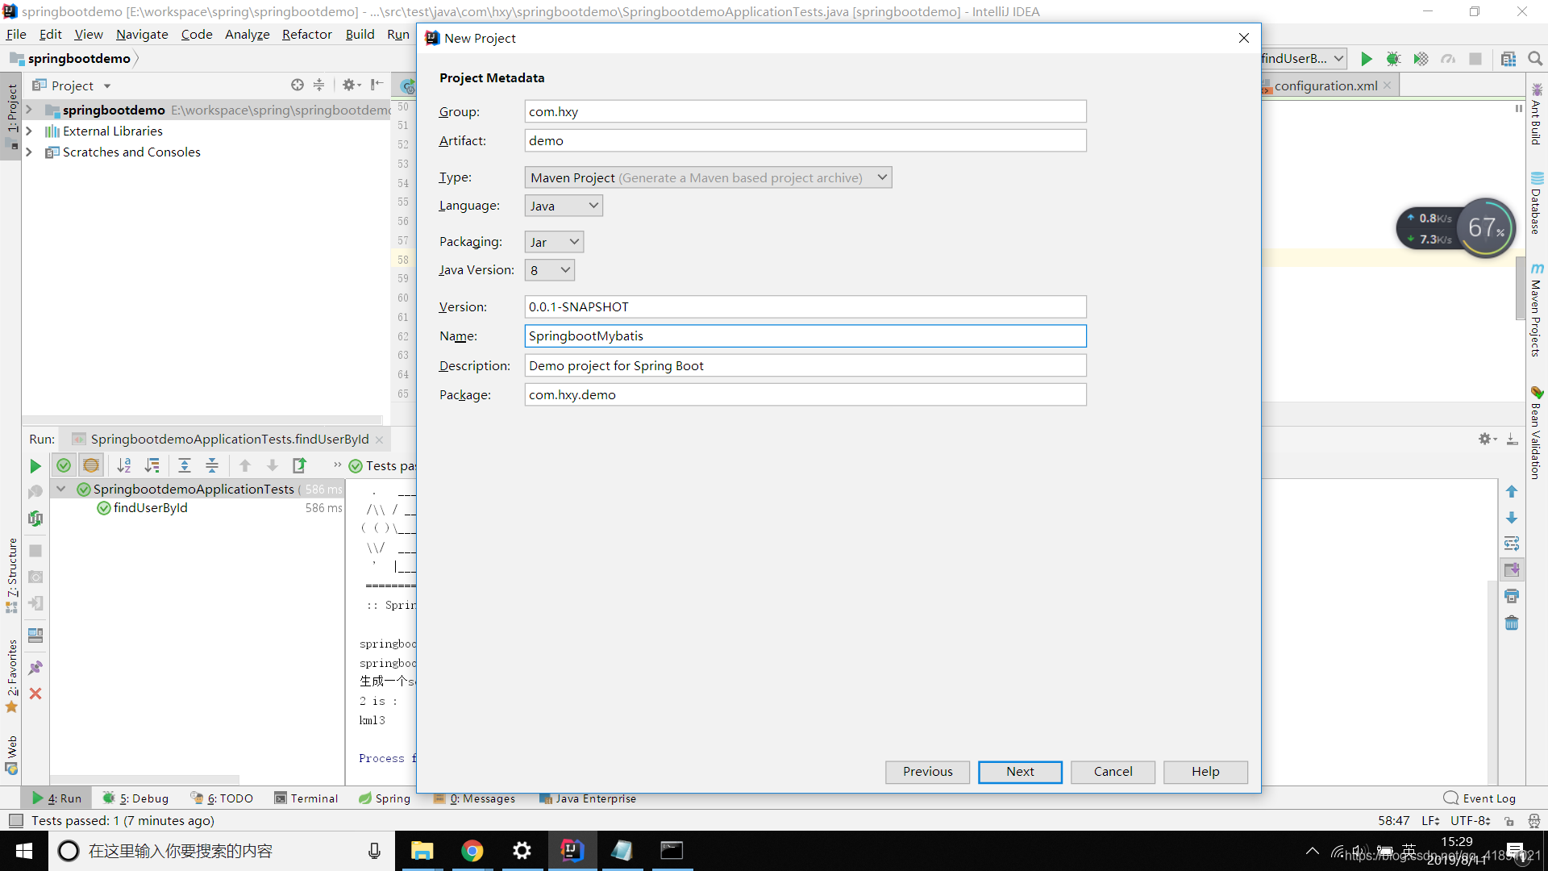This screenshot has width=1548, height=871.
Task: Open the project Type dropdown
Action: 708,177
